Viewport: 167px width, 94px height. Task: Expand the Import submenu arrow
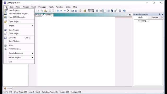32,26
